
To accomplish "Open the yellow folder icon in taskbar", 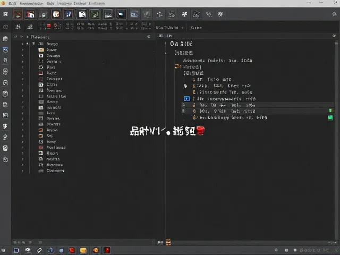I will click(83, 250).
